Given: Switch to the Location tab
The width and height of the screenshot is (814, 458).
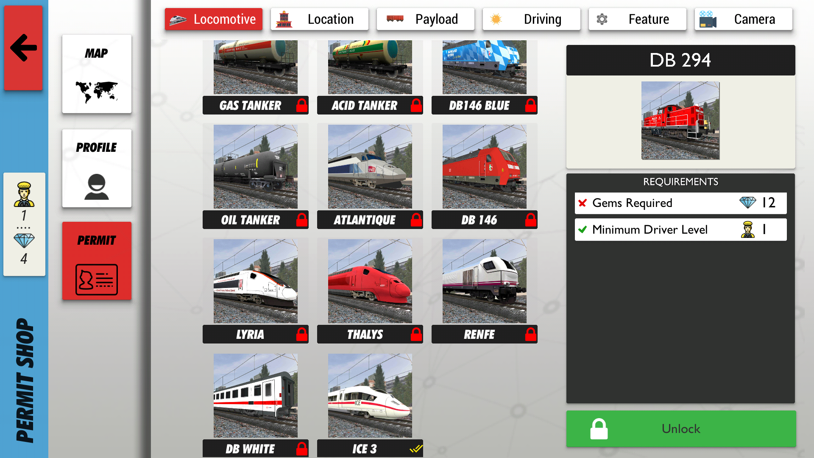Looking at the screenshot, I should [320, 19].
